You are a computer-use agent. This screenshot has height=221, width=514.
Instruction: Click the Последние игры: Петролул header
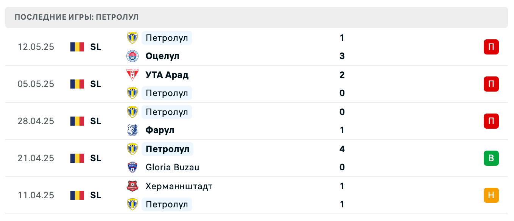pos(77,17)
